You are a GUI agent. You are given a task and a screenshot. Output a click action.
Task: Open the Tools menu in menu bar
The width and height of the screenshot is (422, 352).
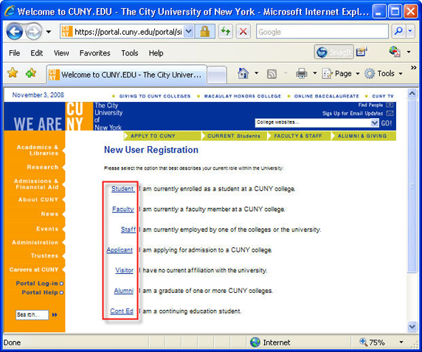point(129,53)
